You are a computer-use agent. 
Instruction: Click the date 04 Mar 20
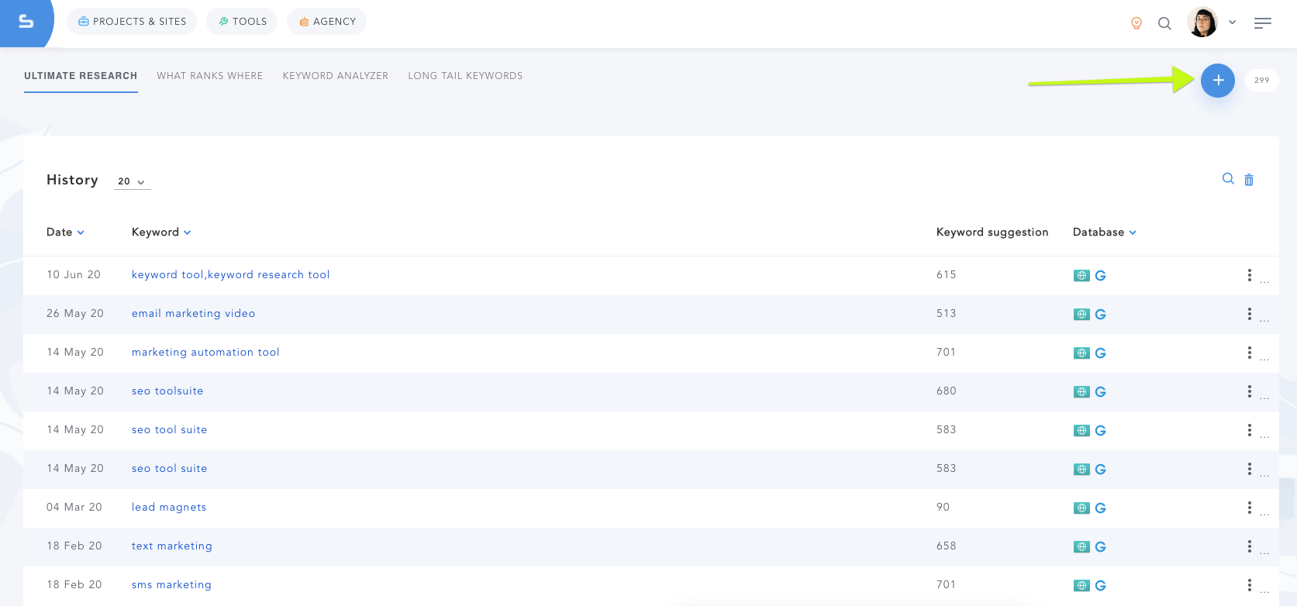coord(74,508)
